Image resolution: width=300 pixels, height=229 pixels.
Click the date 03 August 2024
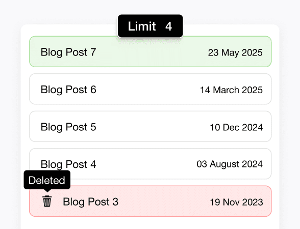[x=230, y=164]
